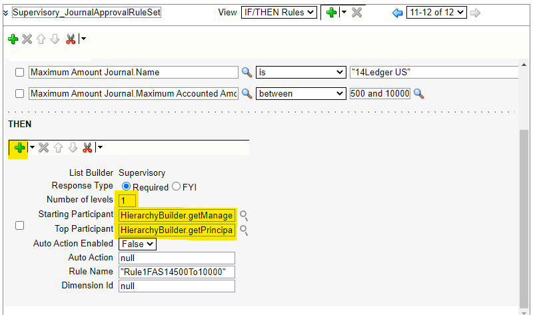Click magnifier next to Maximum Amount Journal.Name
Image resolution: width=533 pixels, height=315 pixels.
pos(247,73)
